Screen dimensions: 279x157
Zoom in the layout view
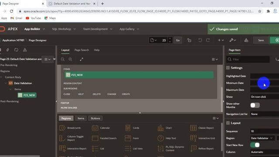[x=71, y=59]
